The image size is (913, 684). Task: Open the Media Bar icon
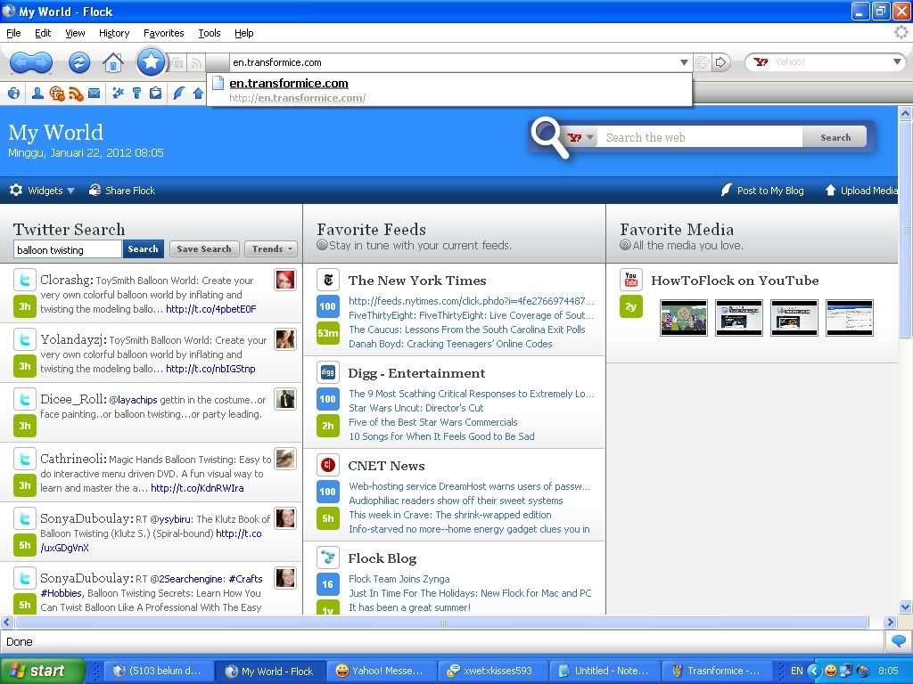(x=56, y=93)
